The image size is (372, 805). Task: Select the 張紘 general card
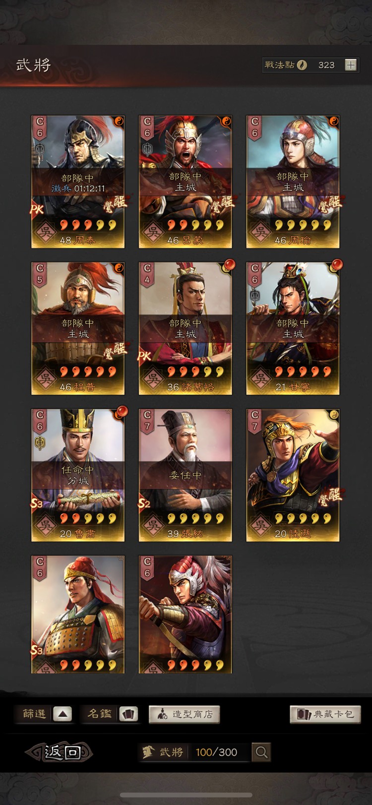click(x=186, y=475)
